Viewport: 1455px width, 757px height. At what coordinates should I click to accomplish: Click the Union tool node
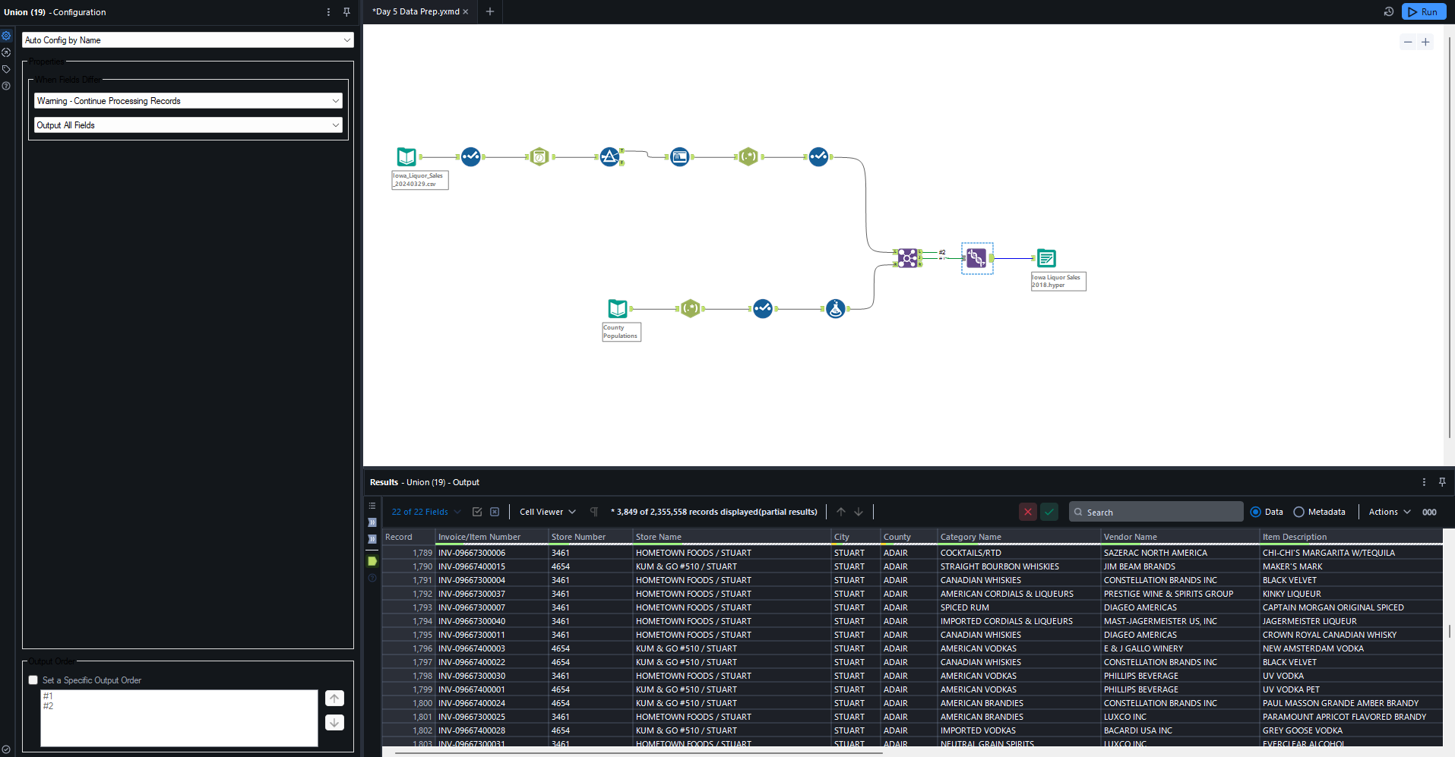click(x=976, y=258)
